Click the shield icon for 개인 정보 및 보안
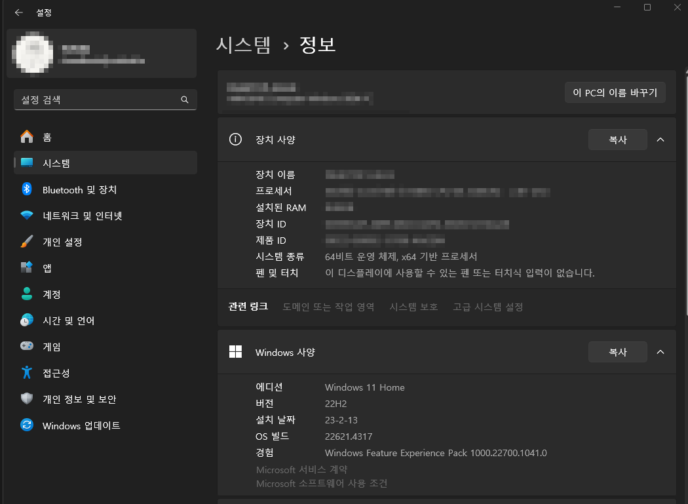This screenshot has height=504, width=688. pos(27,398)
